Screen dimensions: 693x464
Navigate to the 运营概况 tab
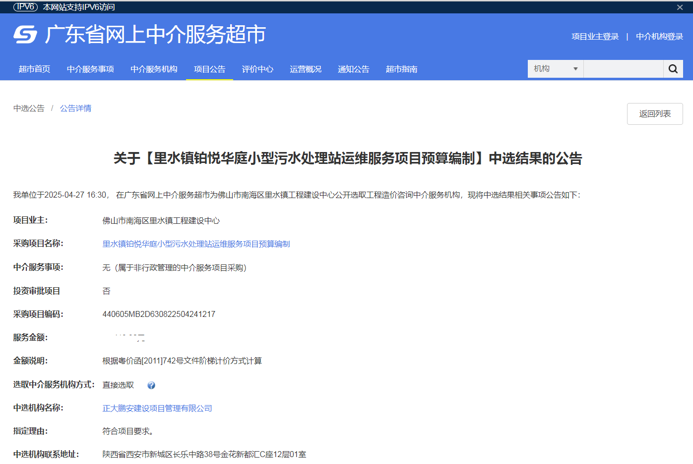coord(306,69)
